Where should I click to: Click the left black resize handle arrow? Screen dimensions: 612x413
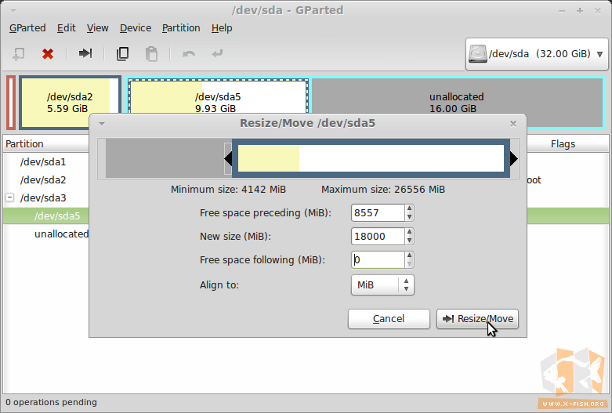228,158
